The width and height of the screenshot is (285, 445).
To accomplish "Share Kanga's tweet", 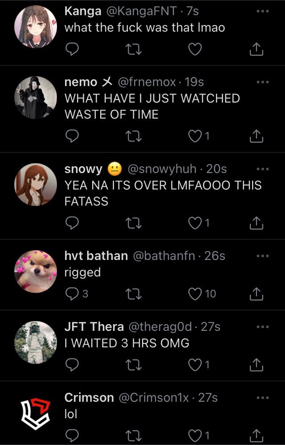I will [256, 49].
